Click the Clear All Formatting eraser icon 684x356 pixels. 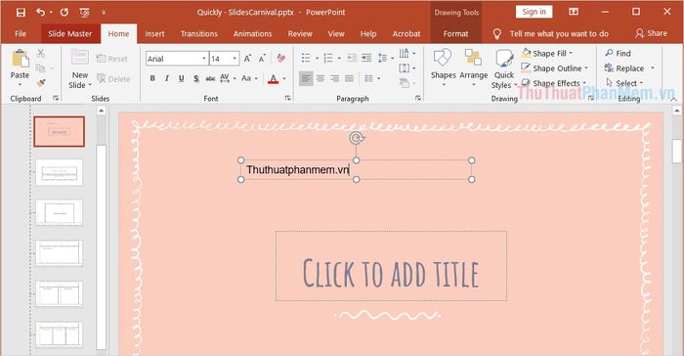coord(281,58)
